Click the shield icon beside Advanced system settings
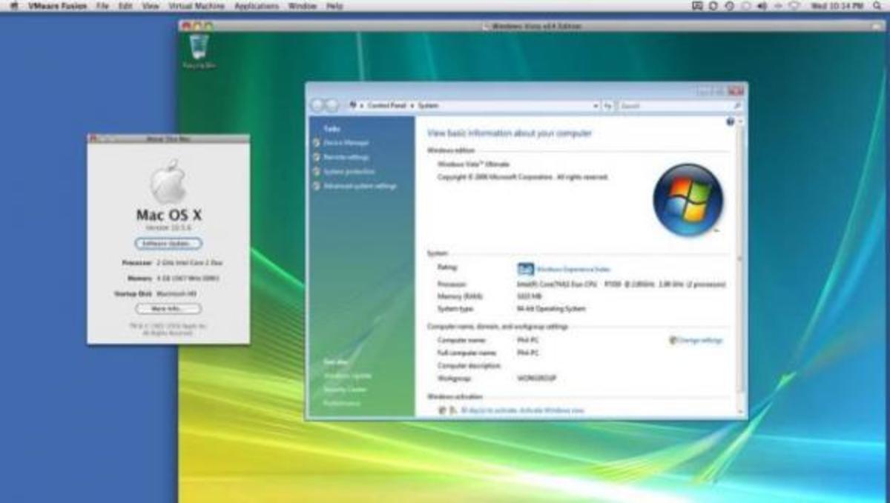 (317, 186)
